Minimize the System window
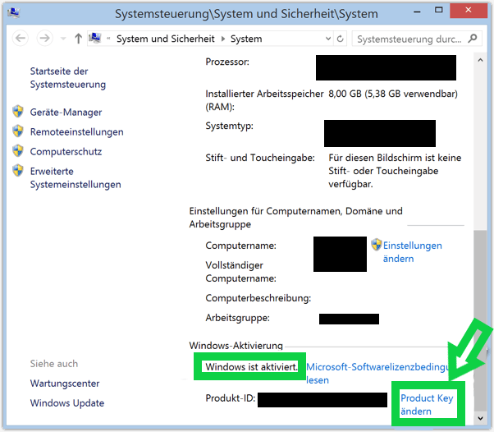494x432 pixels. [x=417, y=11]
